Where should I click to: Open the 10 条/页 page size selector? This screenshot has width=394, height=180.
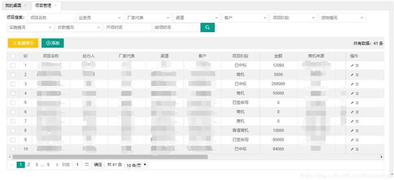(136, 165)
